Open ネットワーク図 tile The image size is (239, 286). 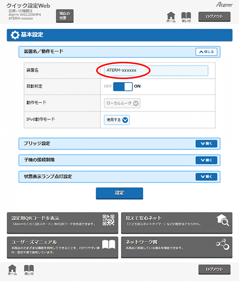176,247
